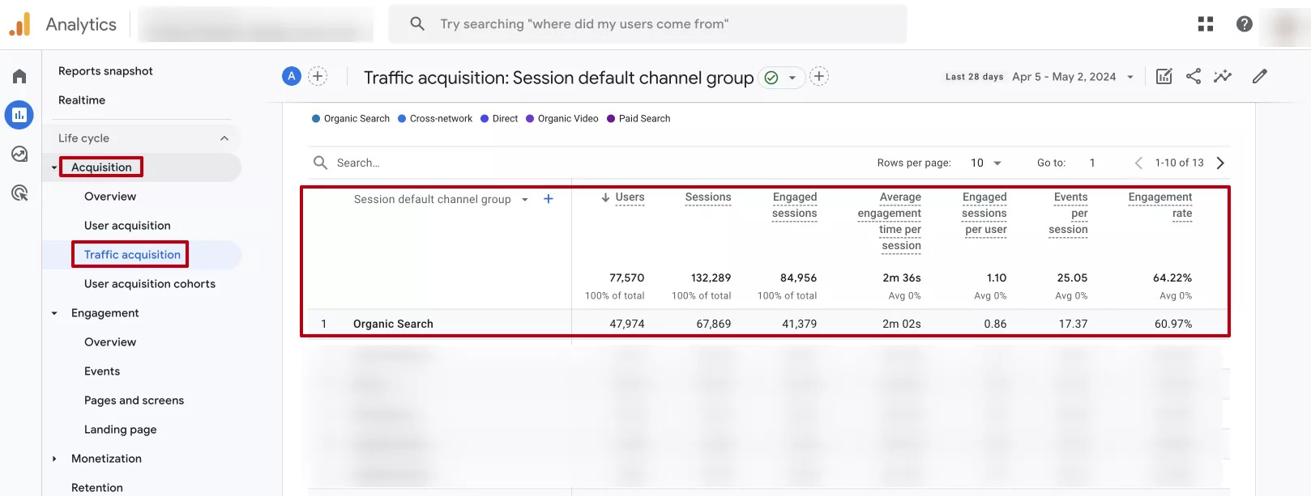Image resolution: width=1311 pixels, height=496 pixels.
Task: Open the Insights sparkline icon
Action: pos(1223,76)
